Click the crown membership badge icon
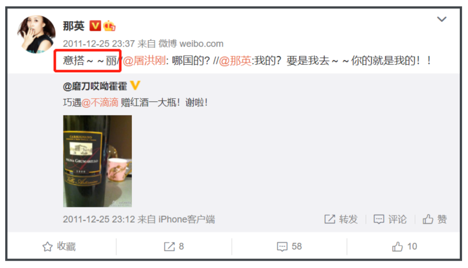The width and height of the screenshot is (468, 268). 109,26
